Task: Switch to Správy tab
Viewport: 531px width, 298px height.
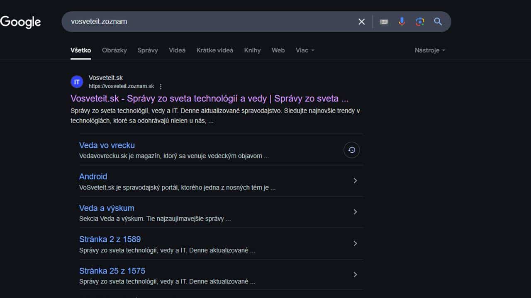Action: click(148, 50)
